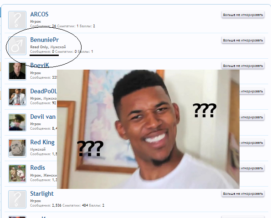Open ARCOS placeholder avatar

click(x=17, y=20)
